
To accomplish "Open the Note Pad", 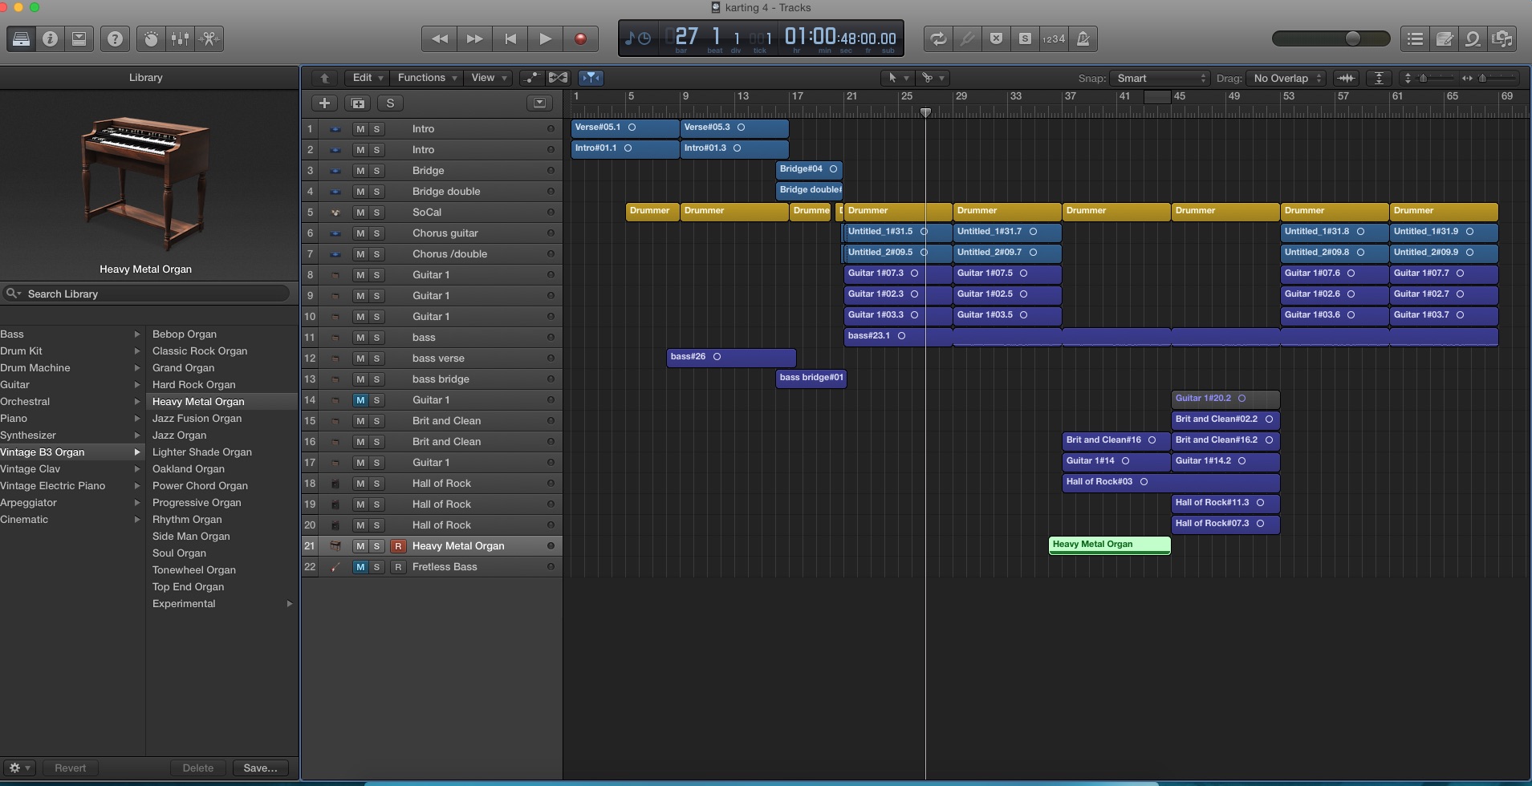I will pyautogui.click(x=1444, y=38).
